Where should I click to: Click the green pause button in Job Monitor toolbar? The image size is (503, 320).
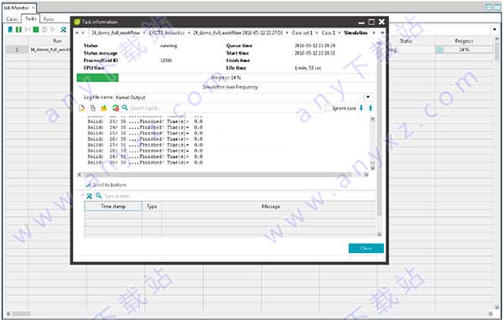18,30
